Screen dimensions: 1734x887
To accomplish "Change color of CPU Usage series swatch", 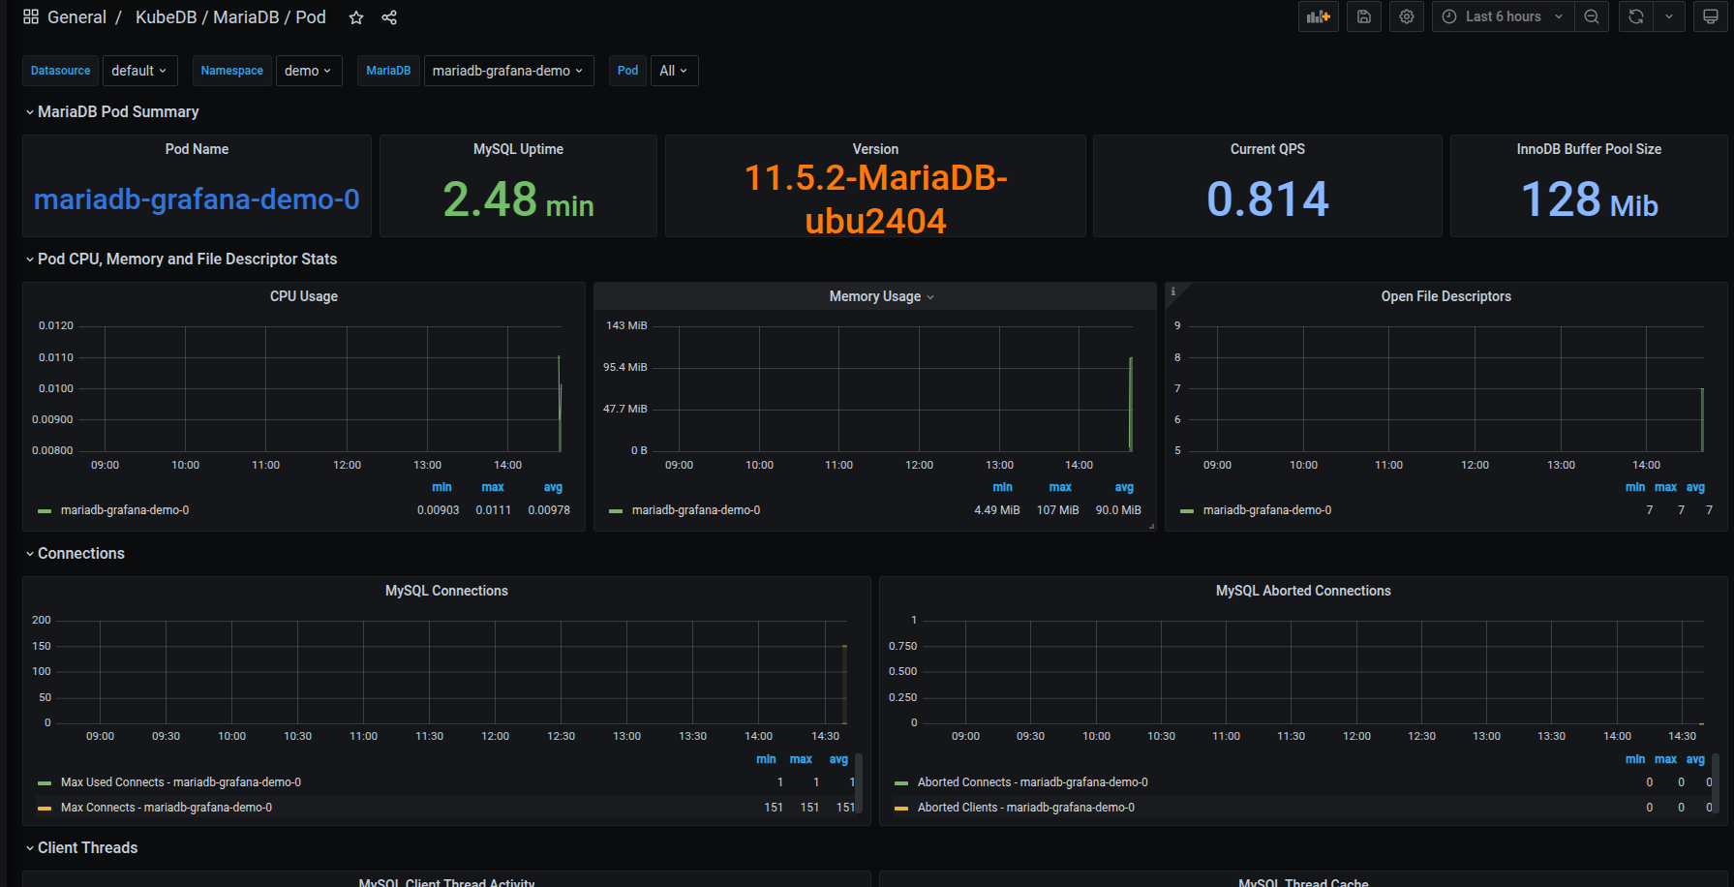I will coord(44,510).
